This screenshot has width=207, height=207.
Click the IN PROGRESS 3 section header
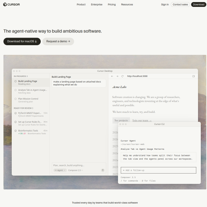[21, 76]
